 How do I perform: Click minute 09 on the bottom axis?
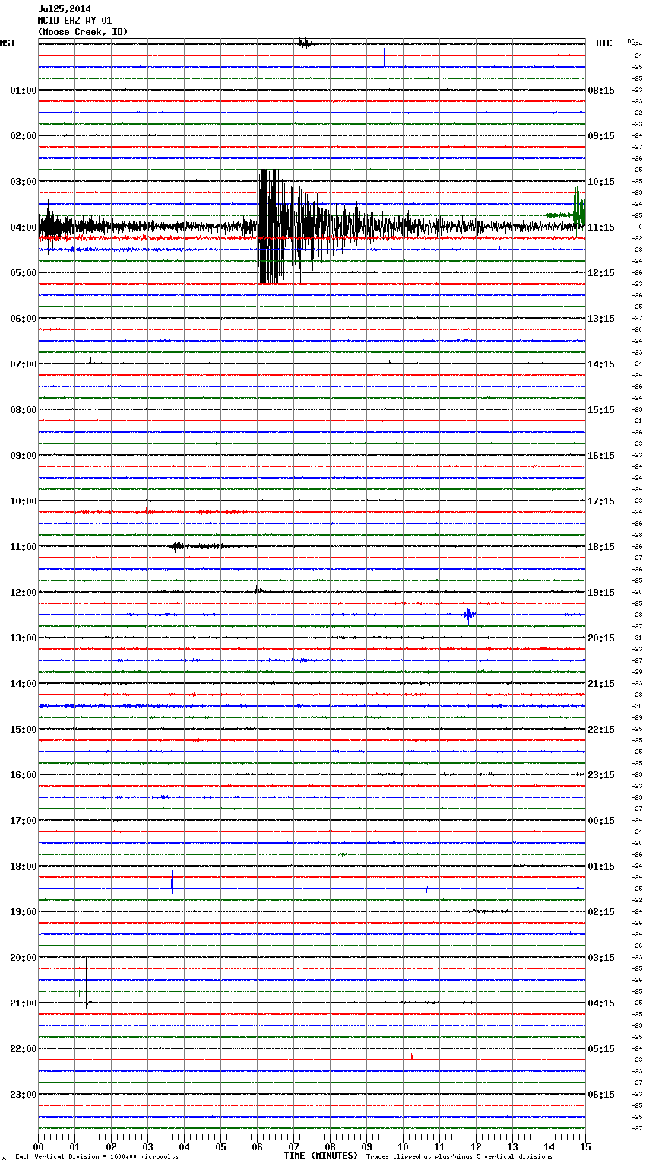coord(366,1146)
